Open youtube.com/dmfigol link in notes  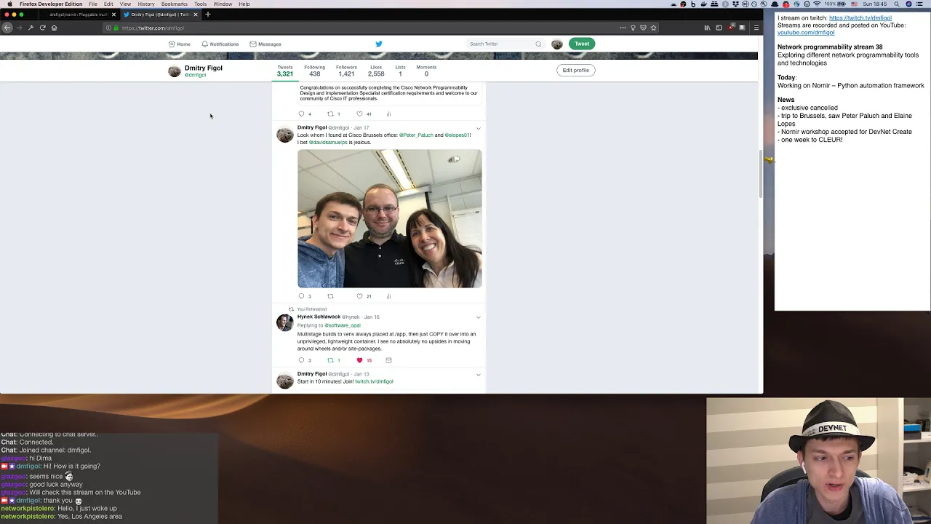(806, 33)
